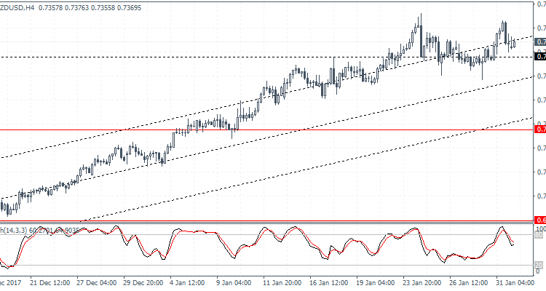Click the 4 Jan 12:00 time label

187,282
